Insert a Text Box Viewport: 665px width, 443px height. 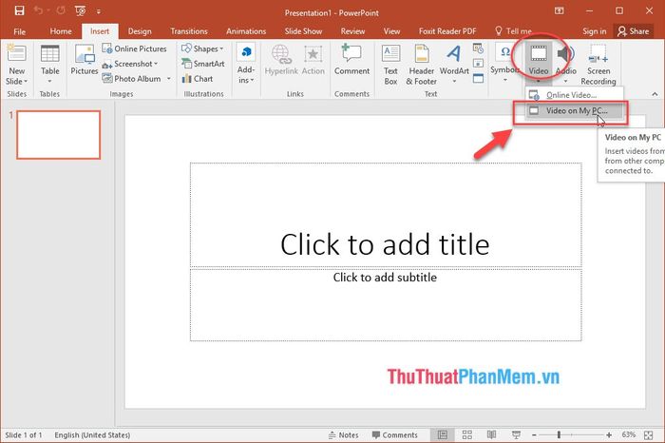[x=390, y=65]
